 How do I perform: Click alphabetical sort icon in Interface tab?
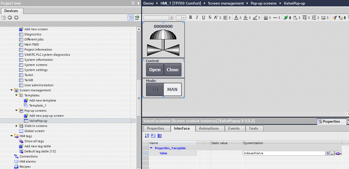click(x=147, y=136)
